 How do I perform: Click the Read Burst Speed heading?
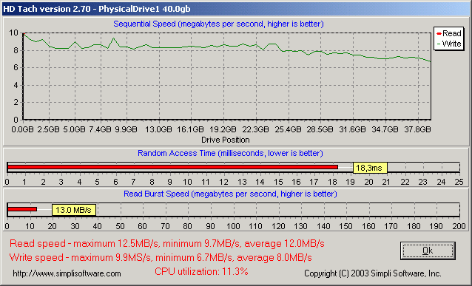pyautogui.click(x=230, y=194)
